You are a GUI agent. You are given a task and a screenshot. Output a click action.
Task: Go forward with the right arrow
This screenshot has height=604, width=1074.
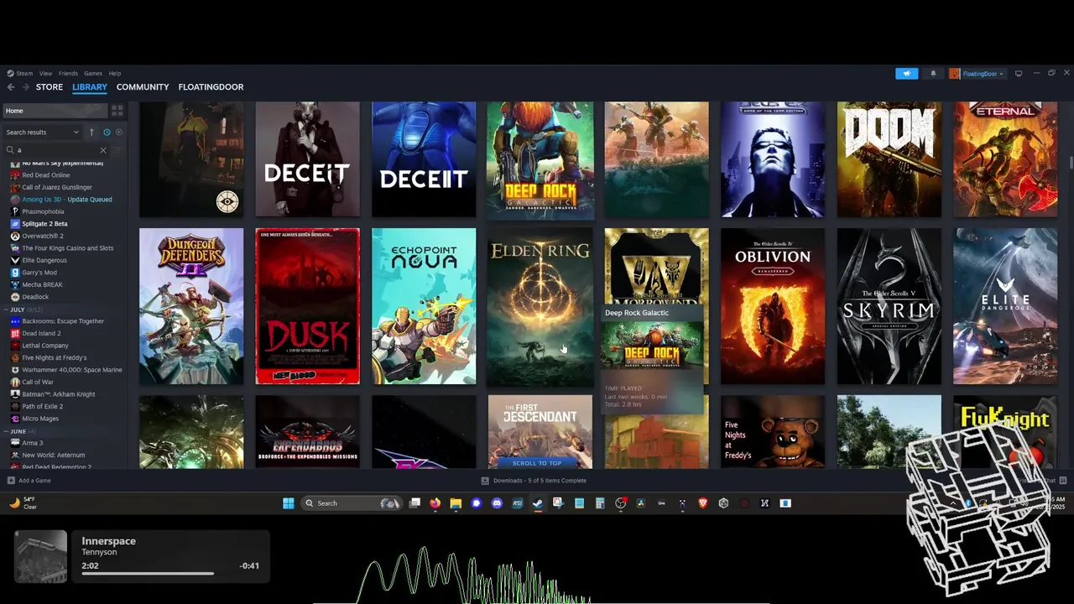pyautogui.click(x=26, y=87)
